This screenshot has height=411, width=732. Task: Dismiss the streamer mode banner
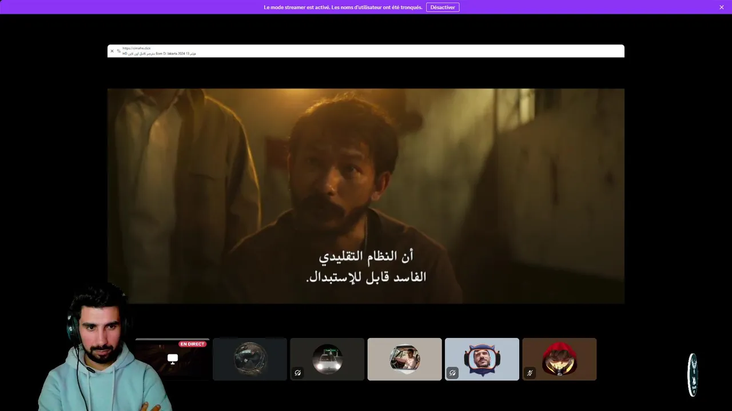[x=722, y=7]
